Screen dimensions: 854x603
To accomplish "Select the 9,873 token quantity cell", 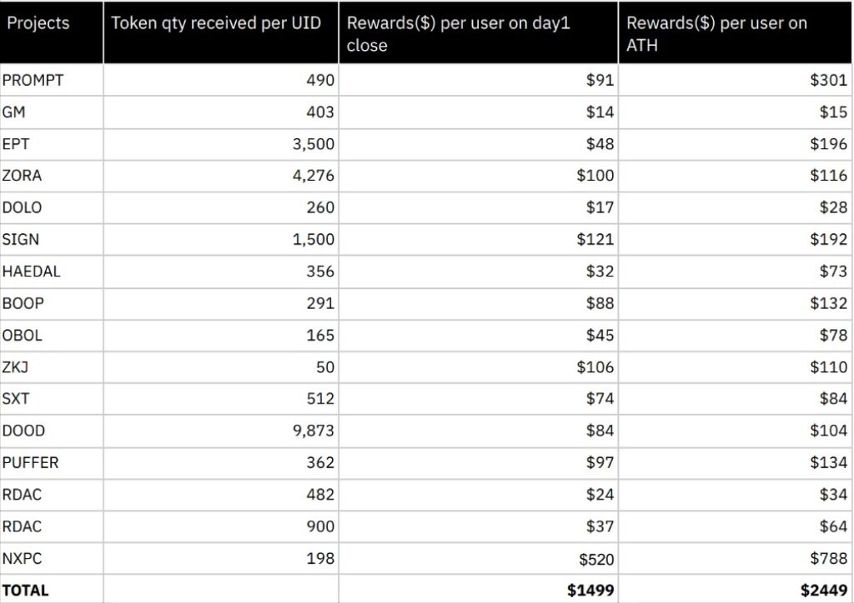I will (314, 431).
